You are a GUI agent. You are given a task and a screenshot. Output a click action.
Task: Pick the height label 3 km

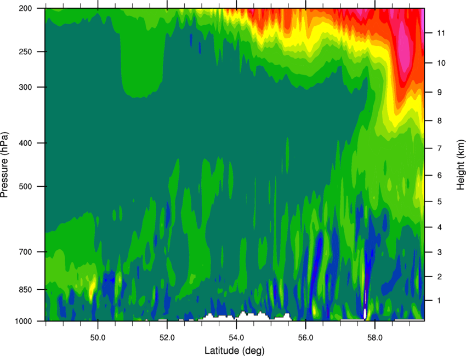(x=440, y=252)
